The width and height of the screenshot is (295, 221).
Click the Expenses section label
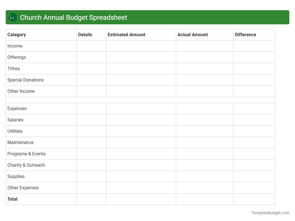(17, 108)
